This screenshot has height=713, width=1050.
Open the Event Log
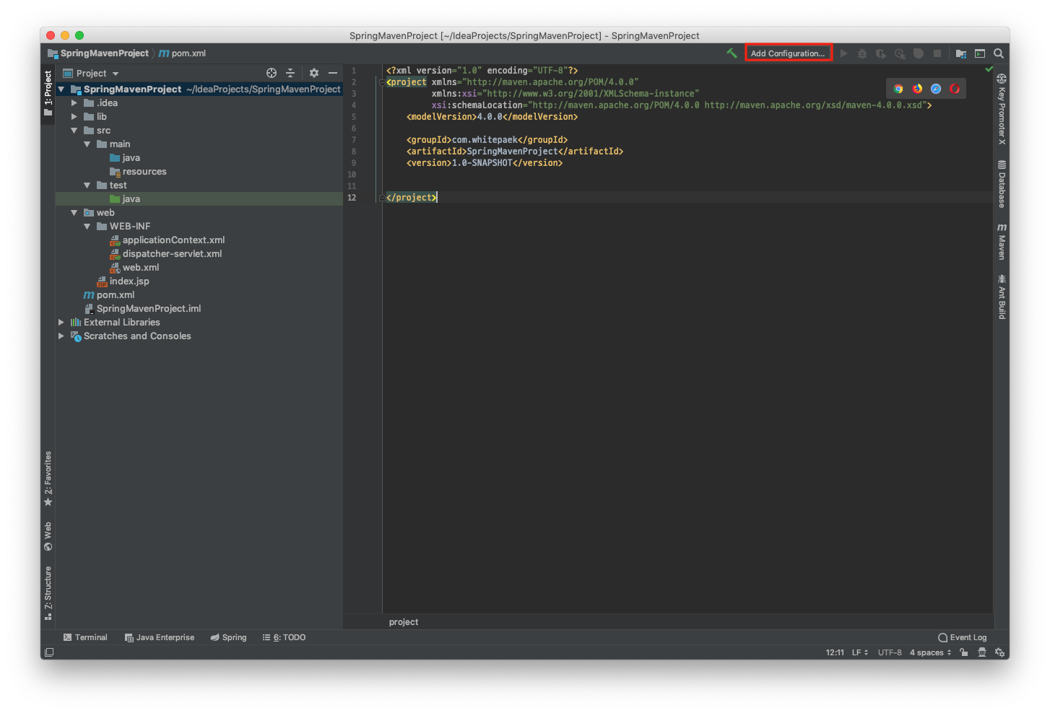[962, 637]
